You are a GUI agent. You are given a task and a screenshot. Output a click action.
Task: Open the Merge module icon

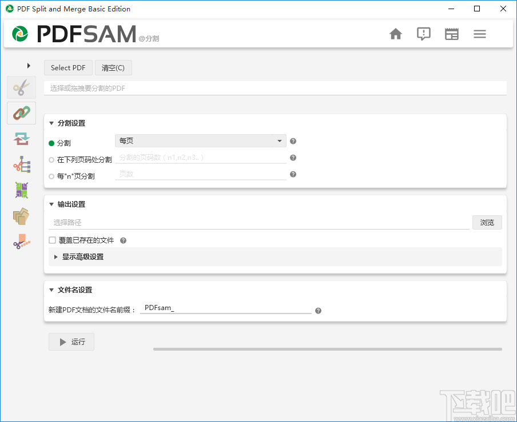pos(21,112)
